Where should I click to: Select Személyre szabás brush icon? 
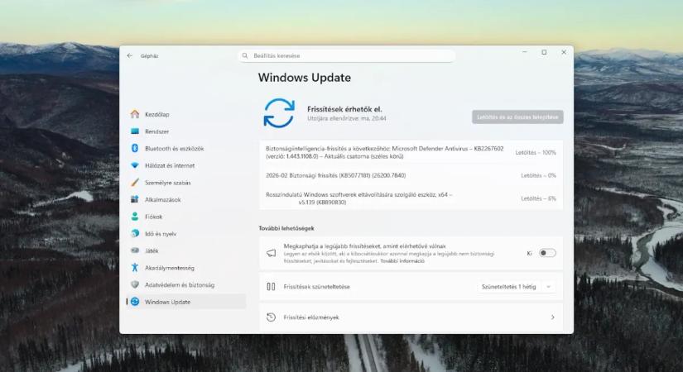(135, 183)
